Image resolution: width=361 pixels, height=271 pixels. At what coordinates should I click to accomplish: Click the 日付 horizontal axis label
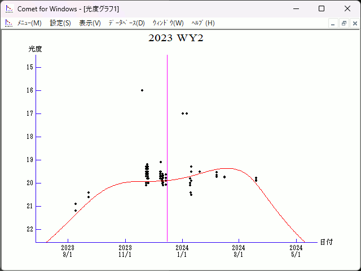[326, 242]
